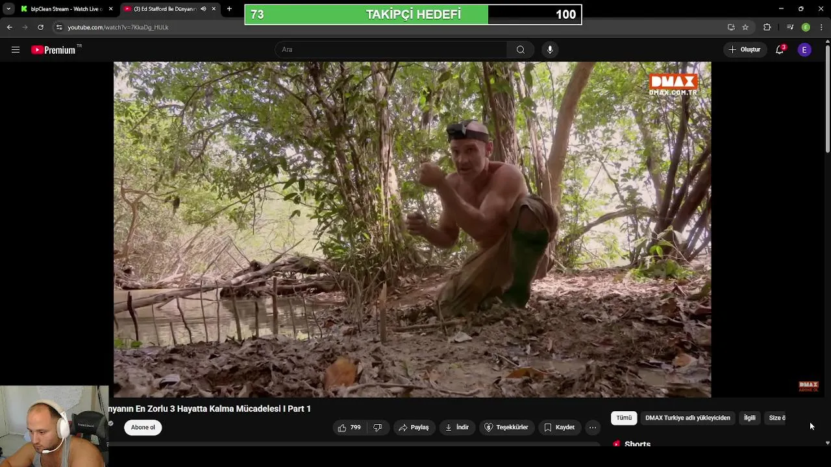Screen dimensions: 831x467
Task: Like the video with thumbs up
Action: (x=349, y=427)
